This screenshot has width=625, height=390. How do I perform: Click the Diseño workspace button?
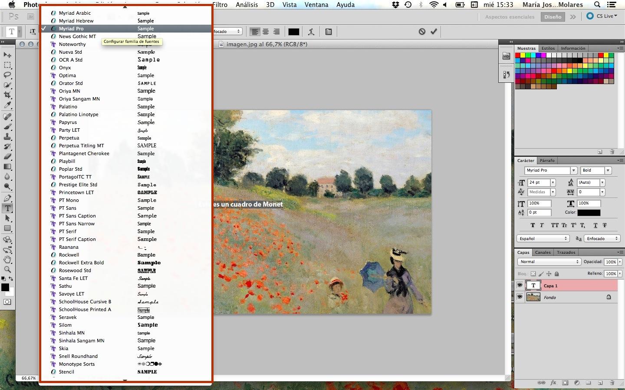pyautogui.click(x=553, y=16)
